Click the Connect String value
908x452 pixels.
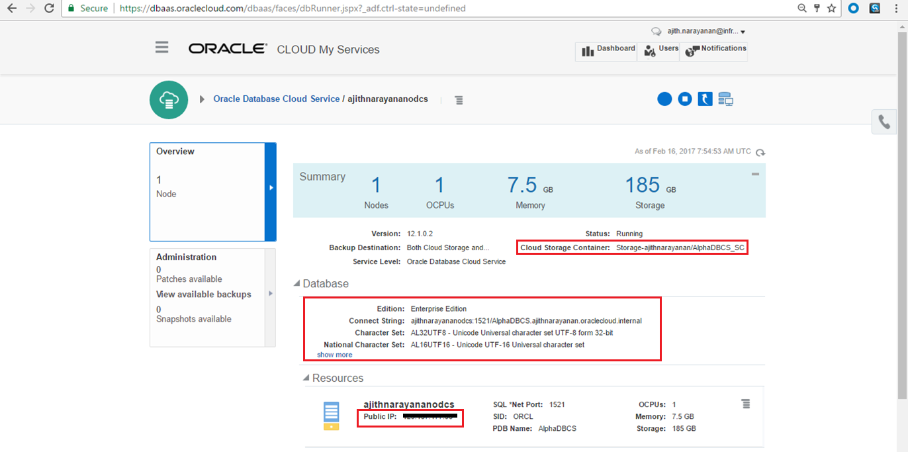(x=526, y=321)
